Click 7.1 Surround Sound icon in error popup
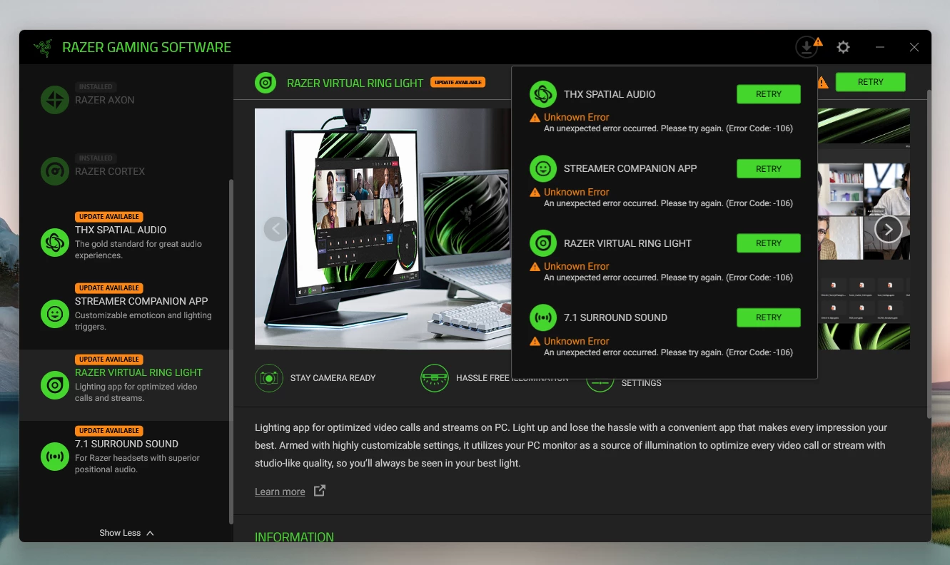This screenshot has width=950, height=565. point(543,317)
